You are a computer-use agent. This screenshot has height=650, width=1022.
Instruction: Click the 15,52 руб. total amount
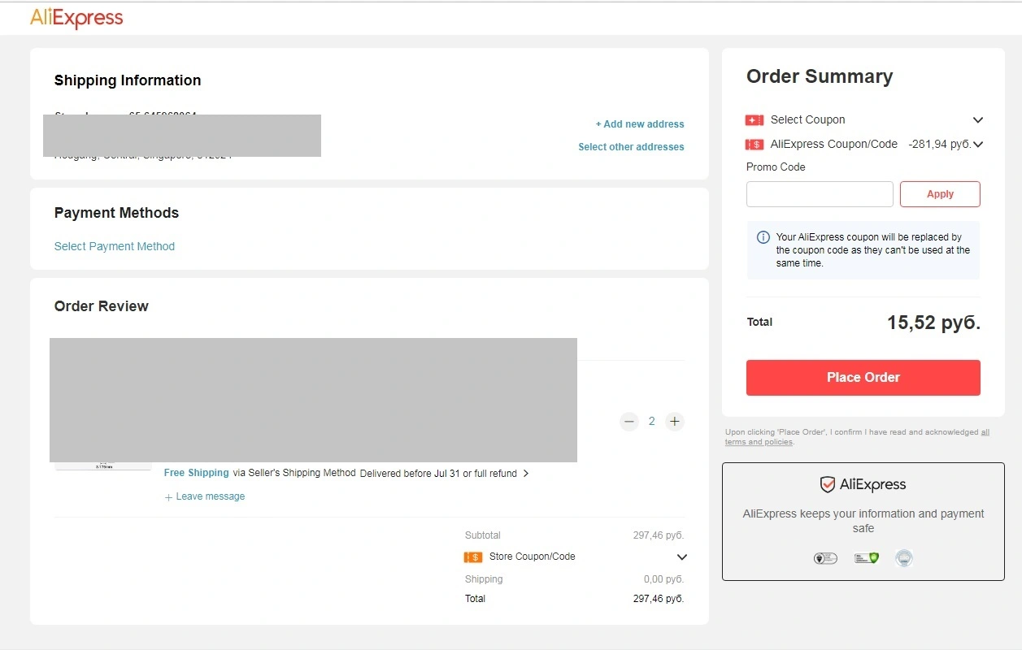933,323
